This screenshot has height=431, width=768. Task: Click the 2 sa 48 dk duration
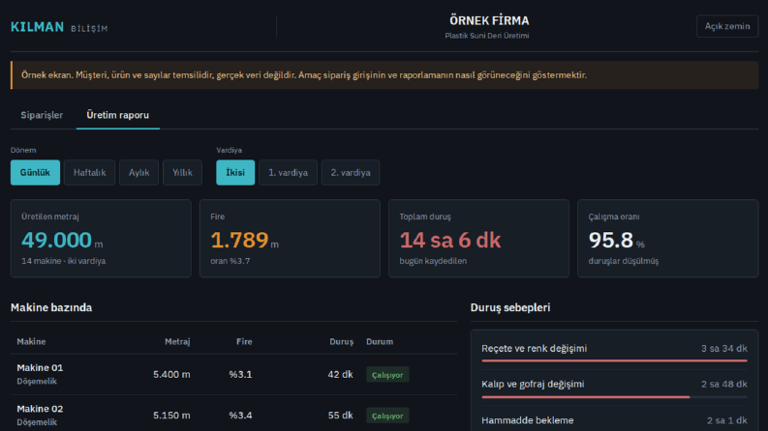tap(723, 384)
